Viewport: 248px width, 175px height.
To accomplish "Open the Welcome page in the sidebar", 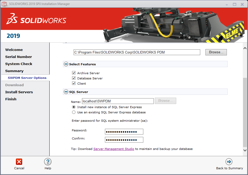I will [x=14, y=50].
